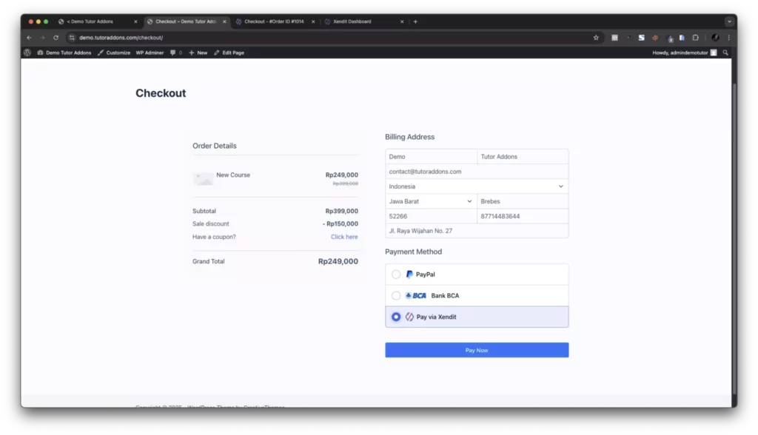Viewport: 758px width, 435px height.
Task: Open the browser three-dot menu
Action: coord(729,38)
